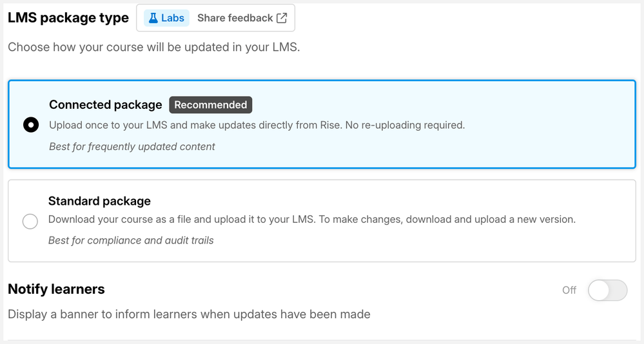Click the Labs badge

tap(166, 18)
